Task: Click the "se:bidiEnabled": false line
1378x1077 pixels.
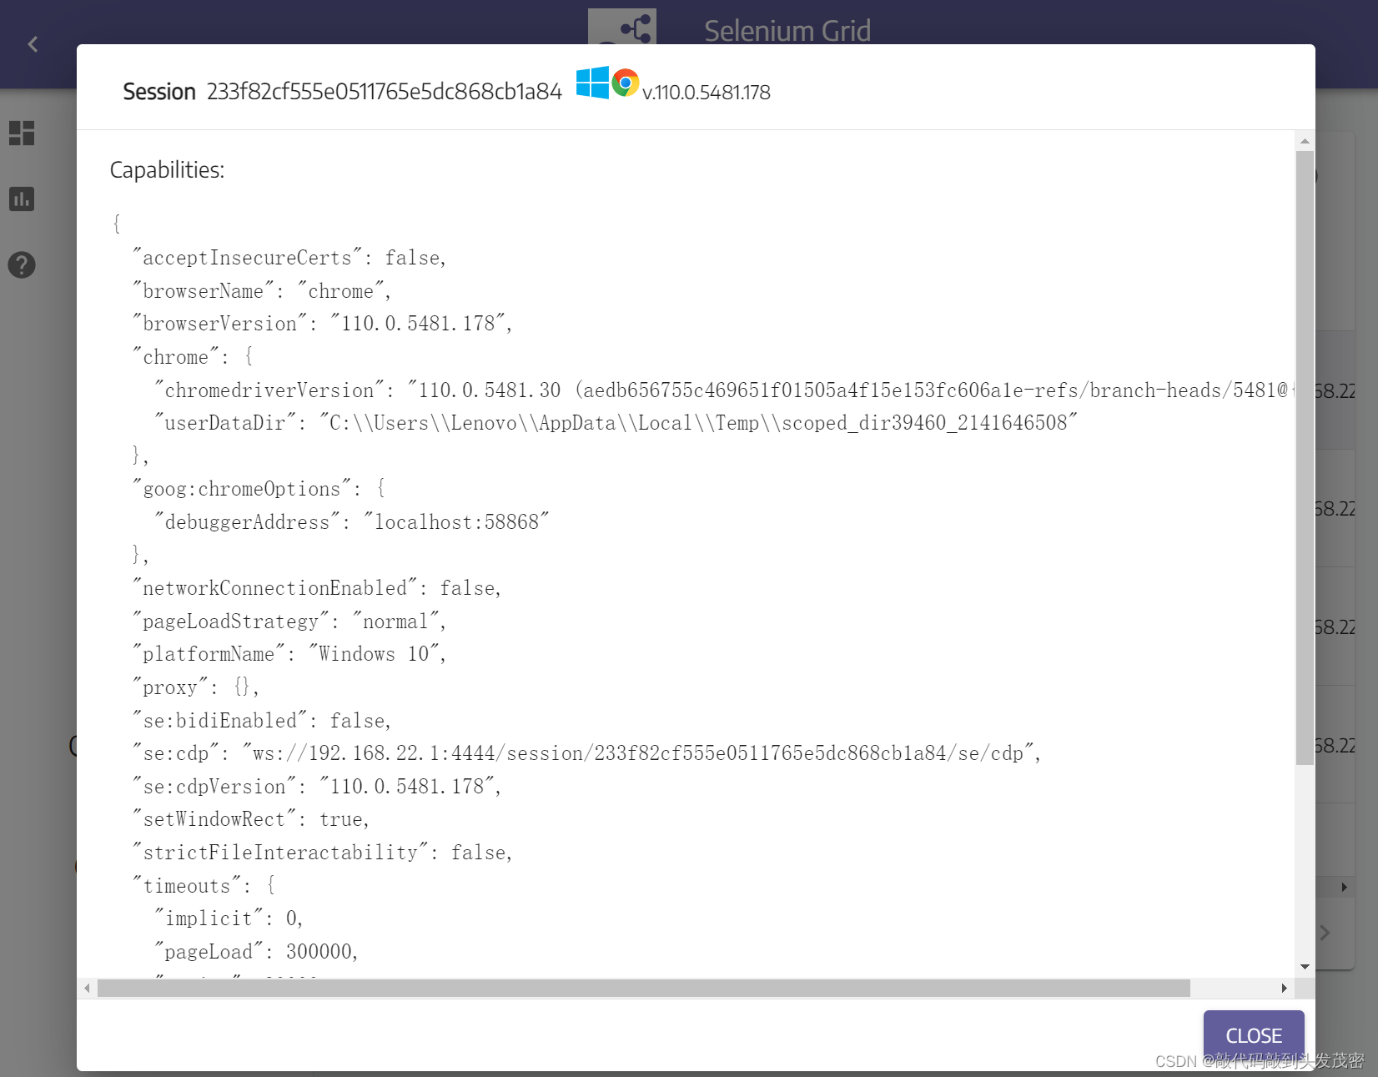Action: [262, 721]
